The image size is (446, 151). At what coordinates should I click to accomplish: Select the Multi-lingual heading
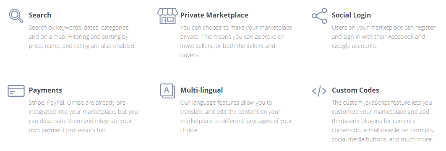[x=202, y=90]
